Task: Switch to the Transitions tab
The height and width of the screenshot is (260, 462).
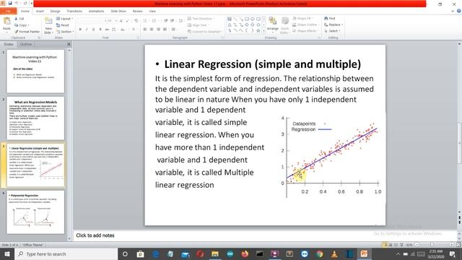Action: click(74, 12)
